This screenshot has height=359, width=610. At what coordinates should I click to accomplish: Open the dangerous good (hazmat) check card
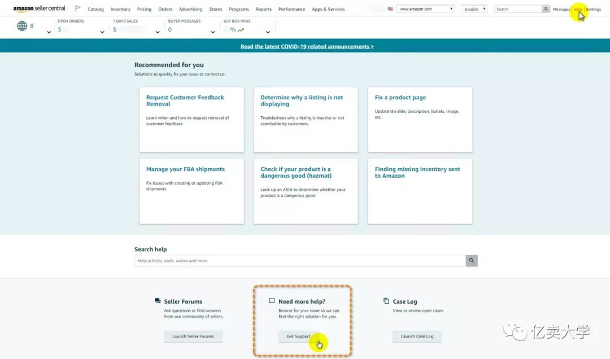click(306, 191)
